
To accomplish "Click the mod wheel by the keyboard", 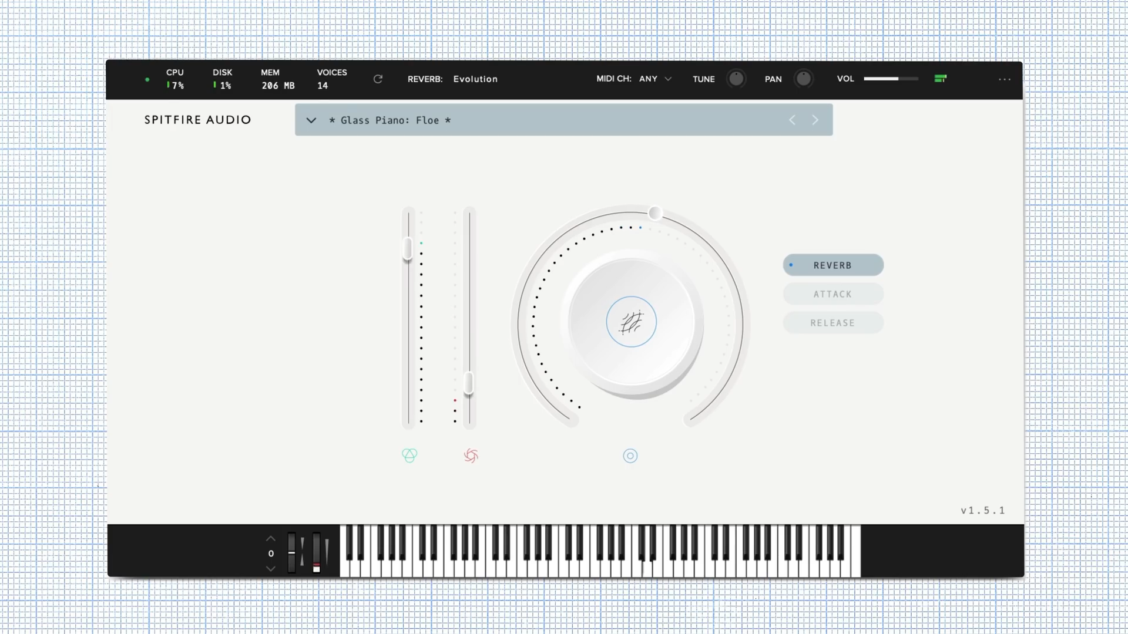I will pyautogui.click(x=316, y=552).
